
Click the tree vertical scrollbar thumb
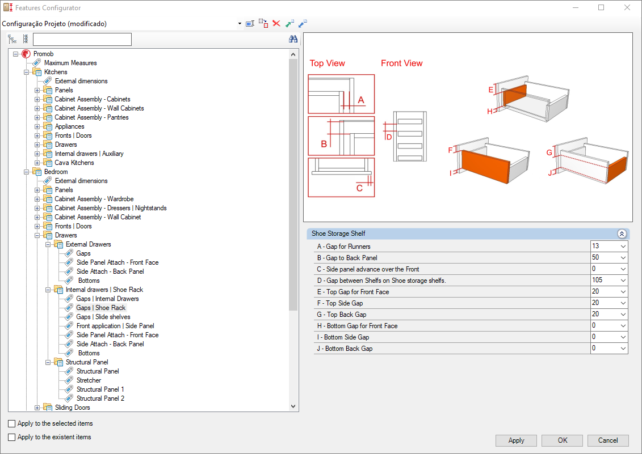[293, 185]
